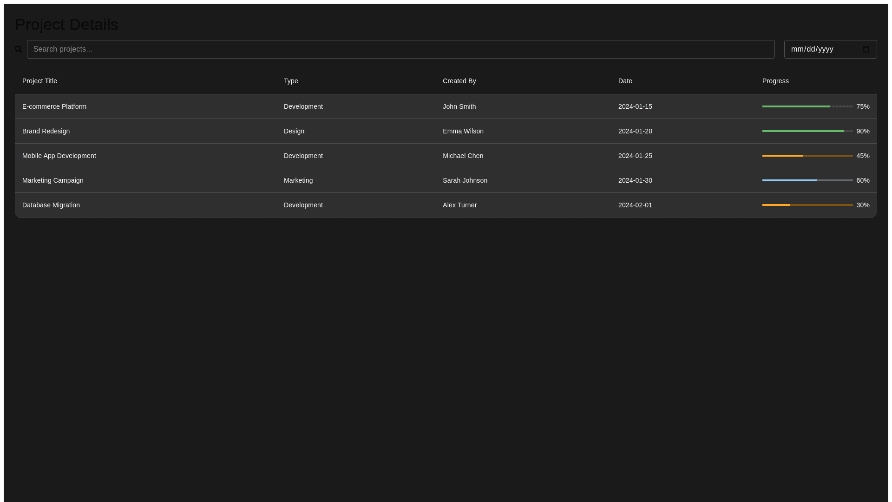Screen dimensions: 892x502
Task: Select the Mobile App Development row
Action: 59,156
